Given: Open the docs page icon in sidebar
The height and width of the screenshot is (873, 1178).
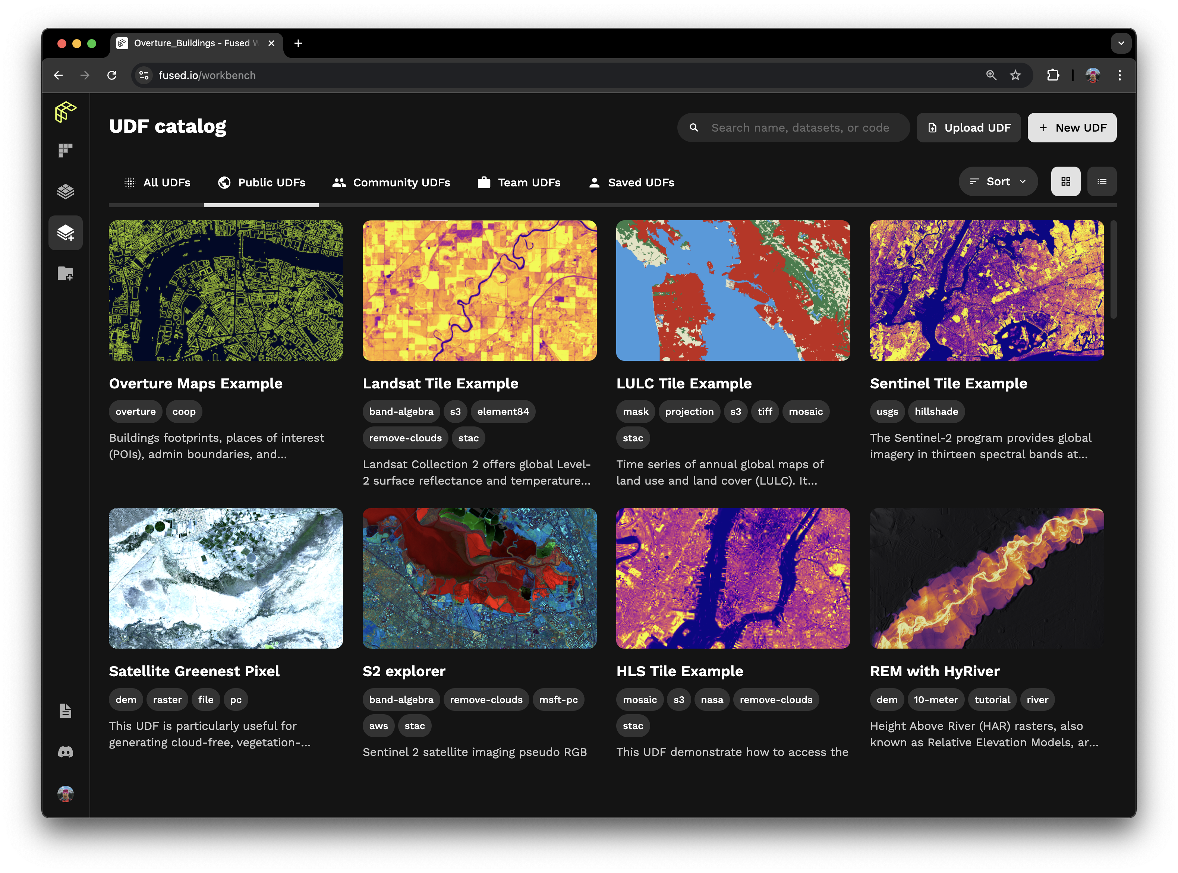Looking at the screenshot, I should click(66, 711).
